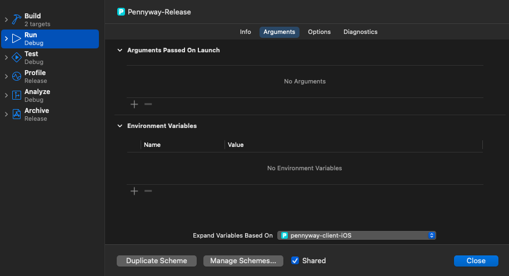Click the Pennyway-Release scheme title
Viewport: 509px width, 276px height.
coord(159,12)
